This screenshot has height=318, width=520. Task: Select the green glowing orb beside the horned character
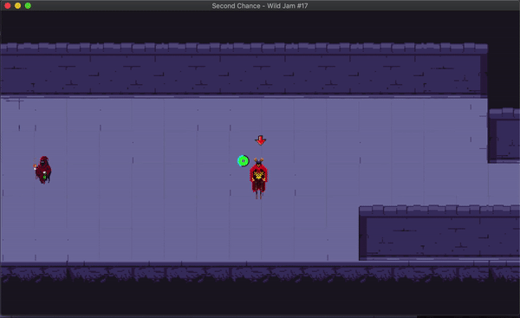[x=243, y=161]
